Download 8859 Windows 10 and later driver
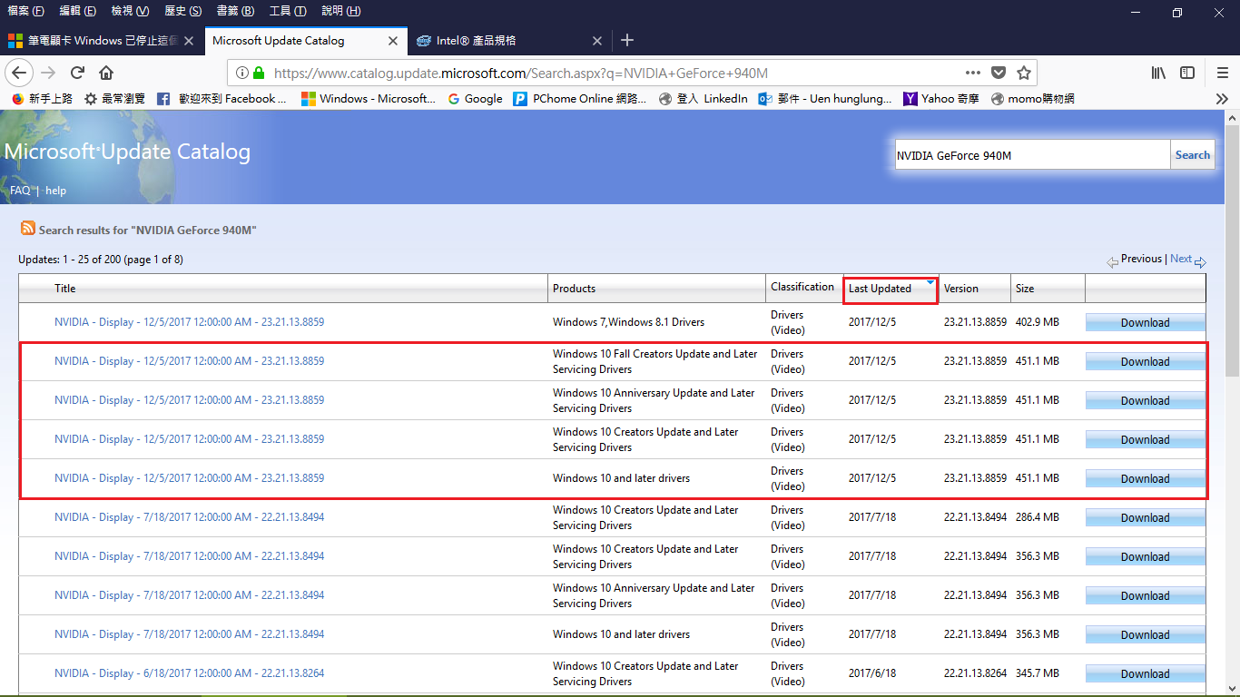Image resolution: width=1240 pixels, height=697 pixels. pyautogui.click(x=1145, y=479)
